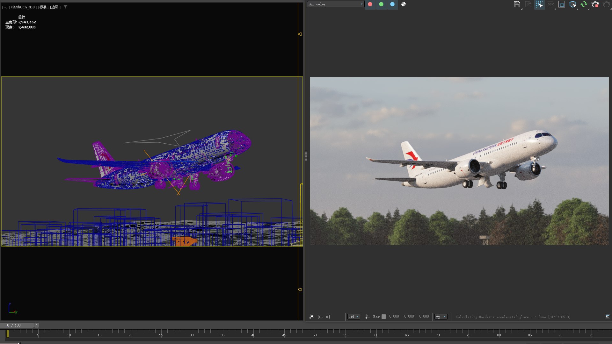Toggle track mouse while rendering
612x344 pixels.
[539, 4]
